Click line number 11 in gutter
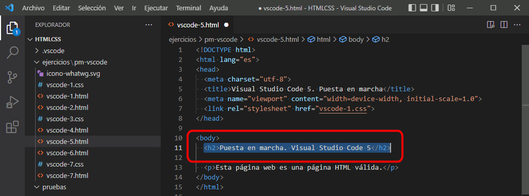Image resolution: width=529 pixels, height=196 pixels. click(178, 148)
